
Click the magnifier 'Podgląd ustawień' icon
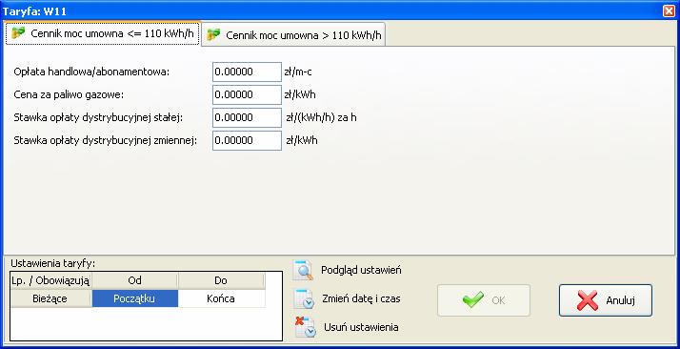(303, 270)
